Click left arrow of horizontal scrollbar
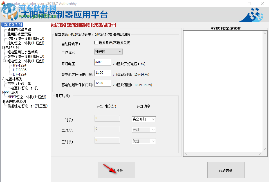Viewport: 269px width, 182px height. 186,154
